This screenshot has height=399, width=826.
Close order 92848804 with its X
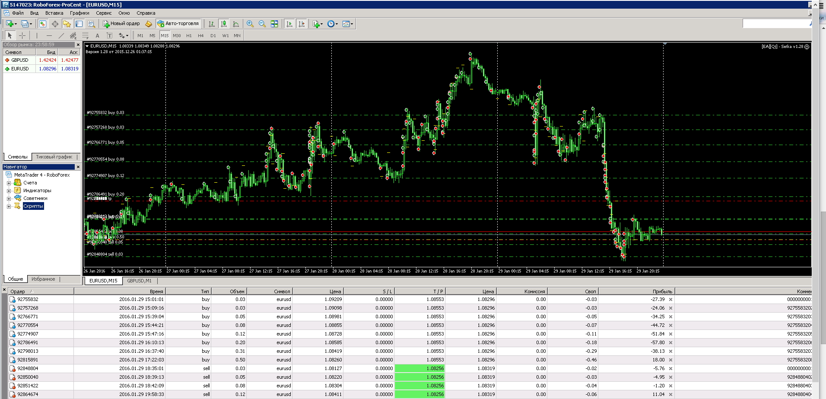[x=670, y=368]
